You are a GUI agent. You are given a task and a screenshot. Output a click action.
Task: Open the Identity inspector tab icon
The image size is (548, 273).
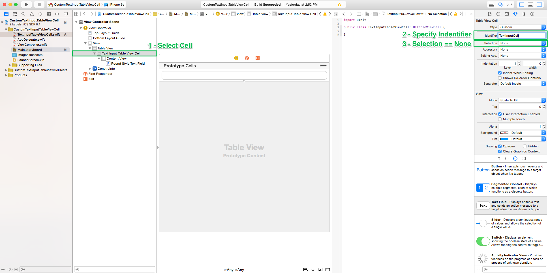tap(507, 14)
